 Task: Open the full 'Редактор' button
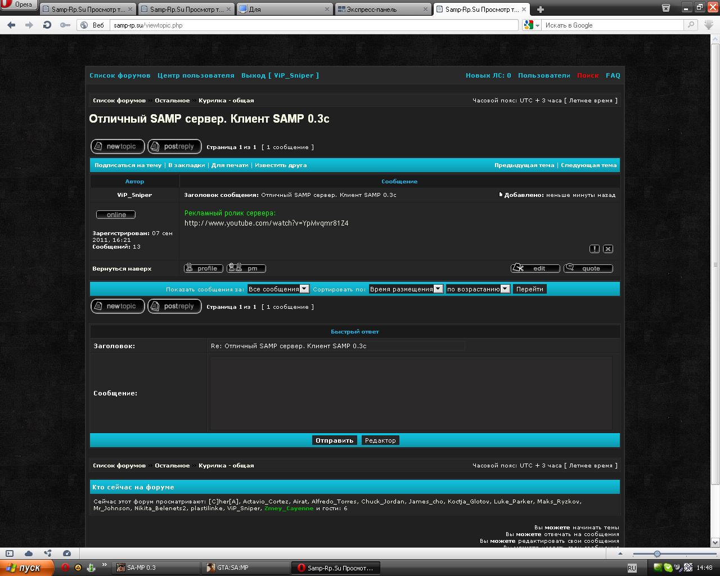[380, 440]
